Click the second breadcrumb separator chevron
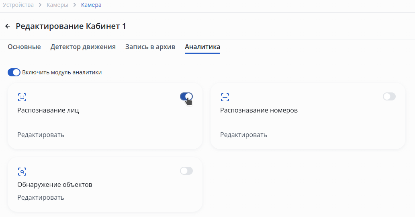Image resolution: width=415 pixels, height=217 pixels. (75, 5)
